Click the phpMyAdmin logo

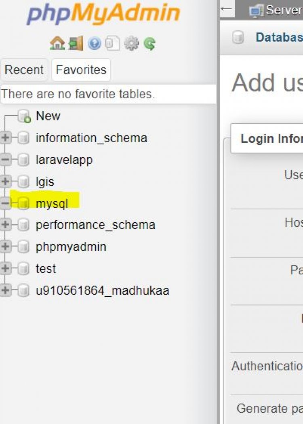coord(103,15)
